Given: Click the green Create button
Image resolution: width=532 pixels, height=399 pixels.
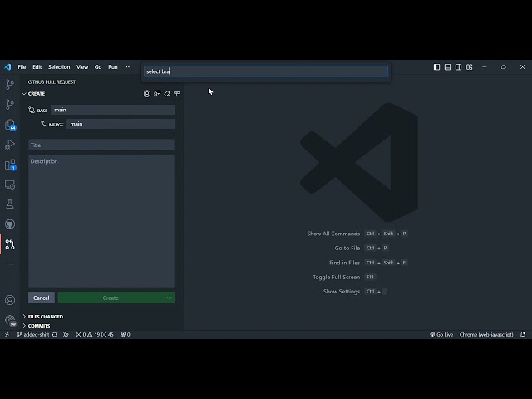Looking at the screenshot, I should coord(111,298).
